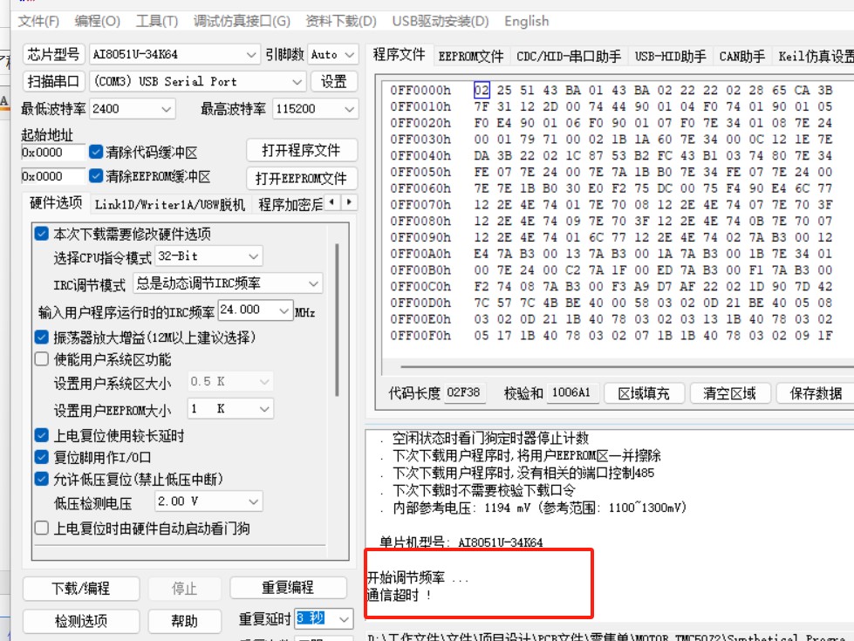Click the first 0x0000 start address field

[x=53, y=153]
